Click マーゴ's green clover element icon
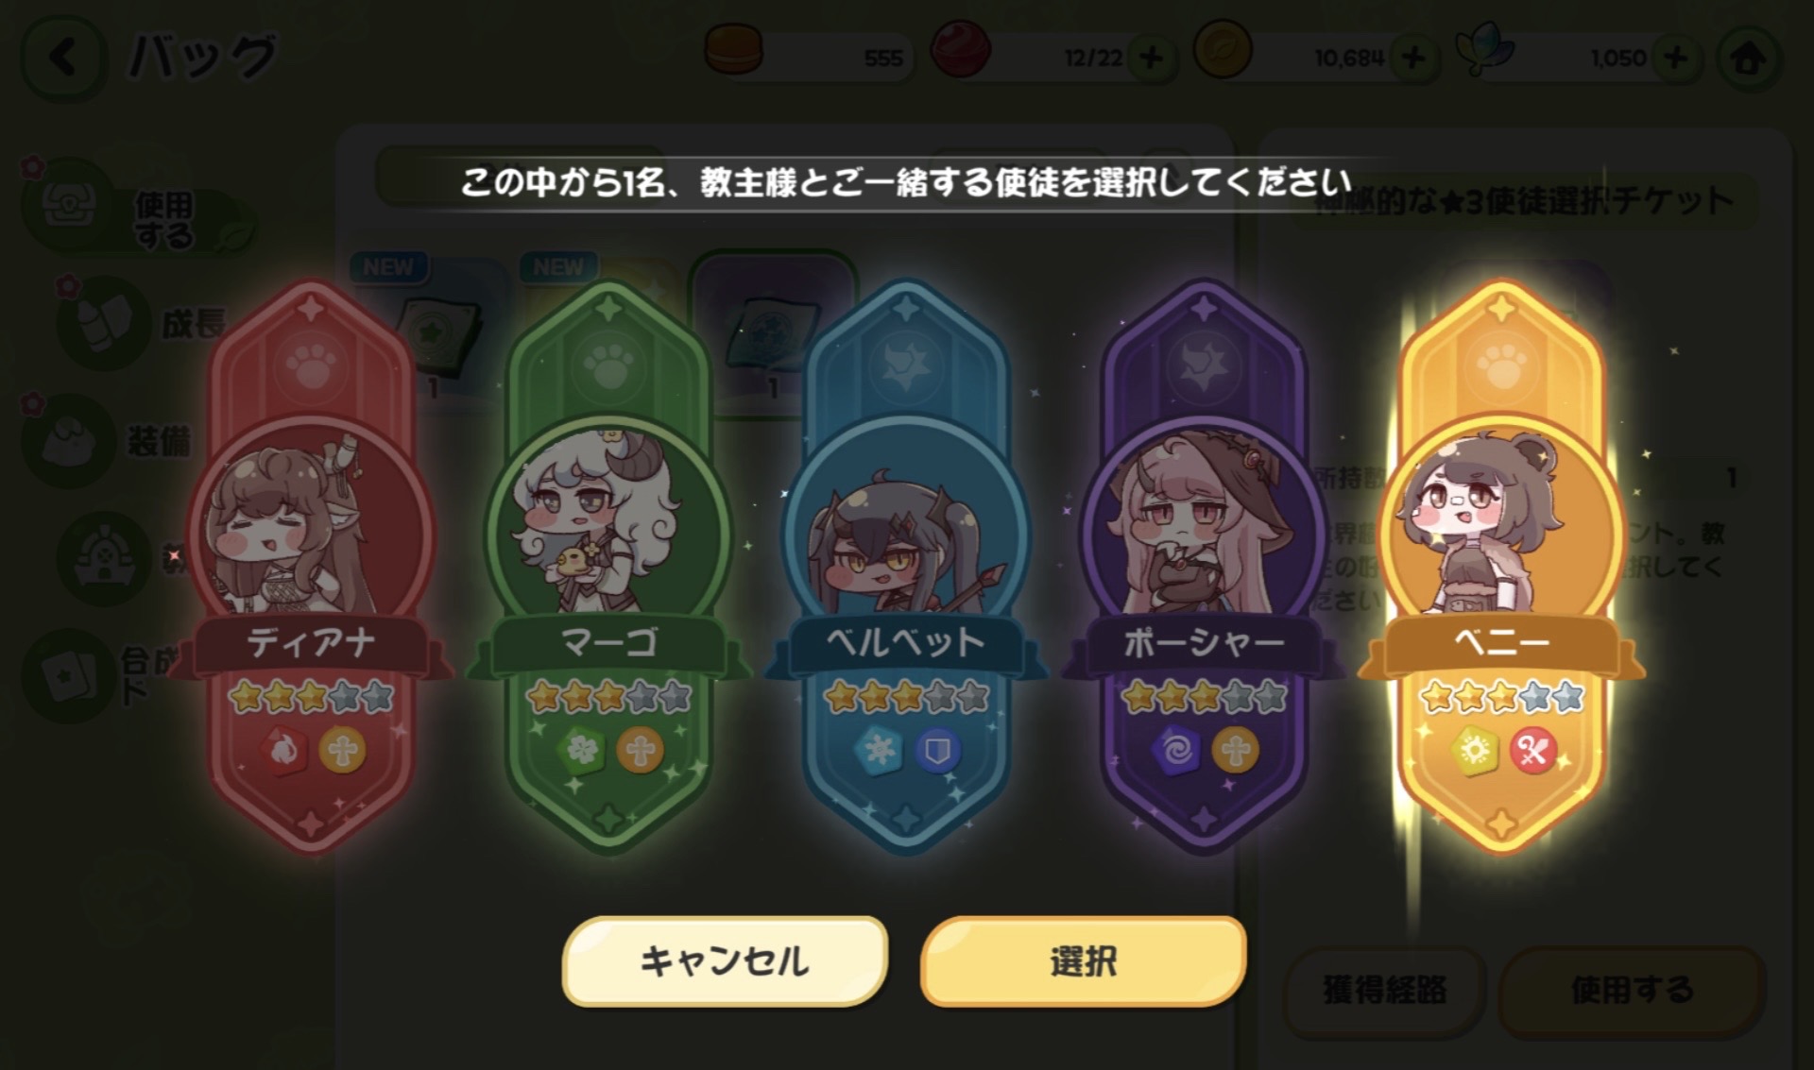 coord(581,752)
